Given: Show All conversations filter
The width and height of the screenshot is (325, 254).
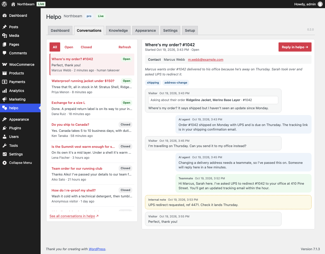Looking at the screenshot, I should click(x=55, y=47).
